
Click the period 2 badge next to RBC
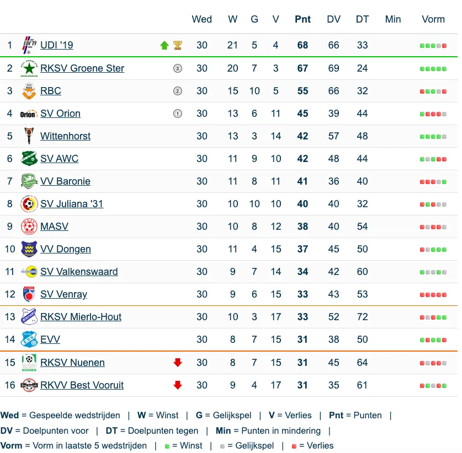(177, 91)
